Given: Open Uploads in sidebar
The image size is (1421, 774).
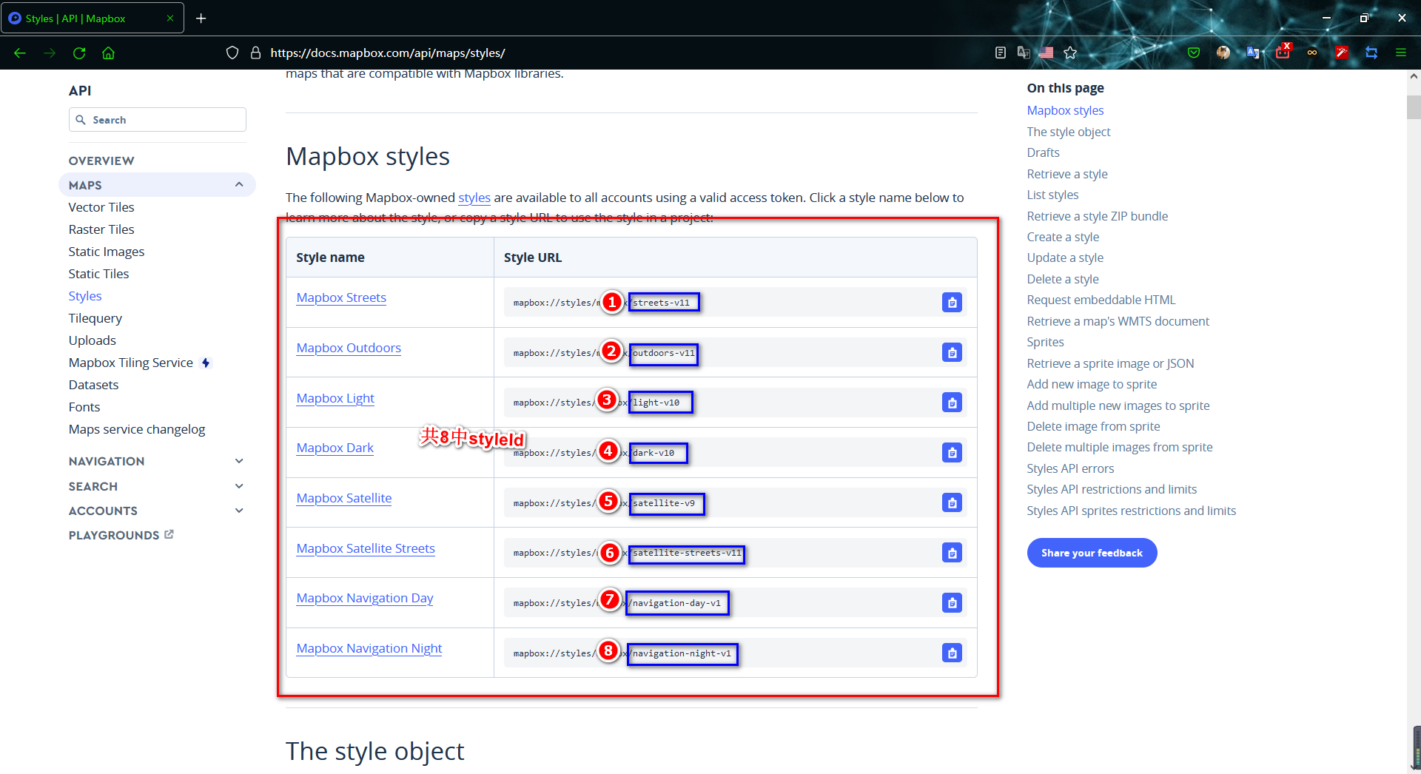Looking at the screenshot, I should (x=93, y=340).
